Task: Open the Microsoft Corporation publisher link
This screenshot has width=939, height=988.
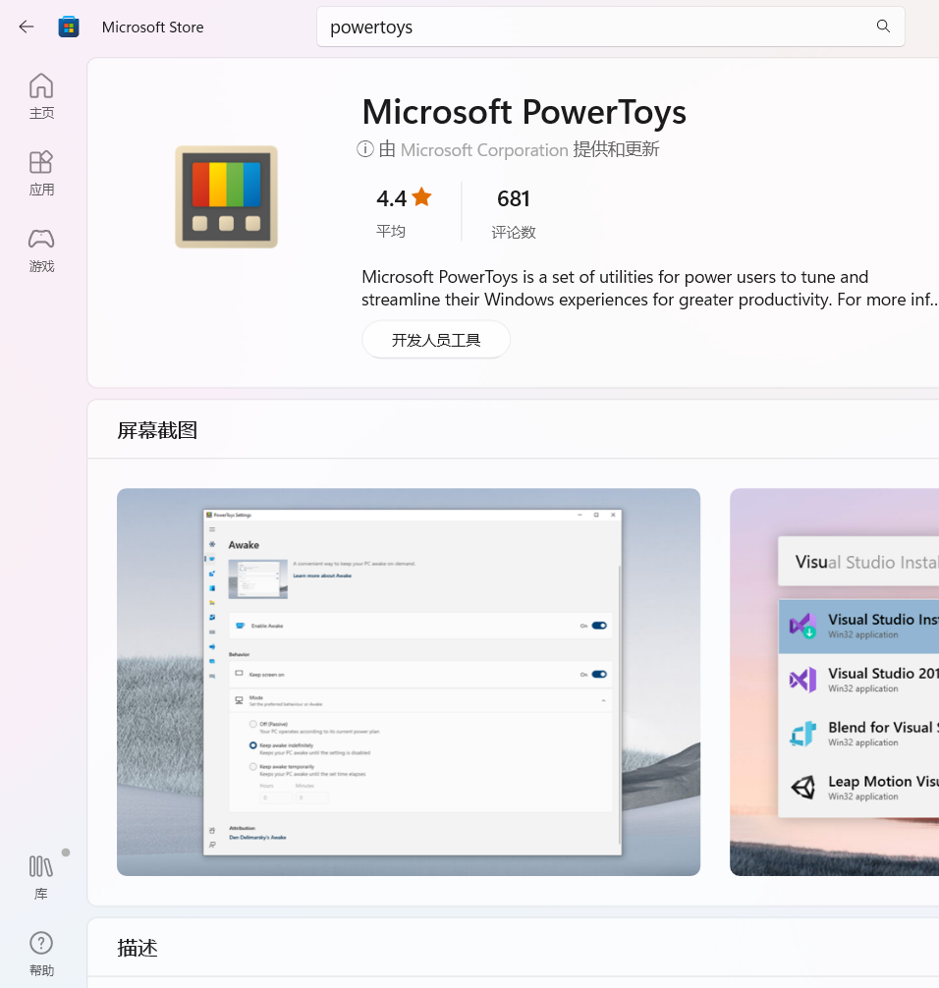Action: point(484,149)
